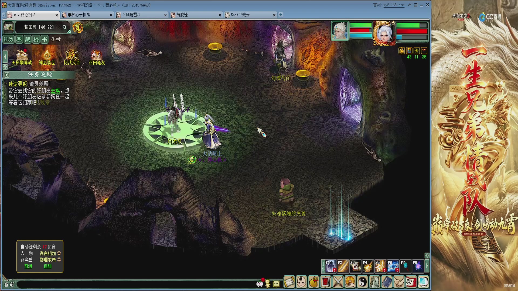
Task: Expand the skill bar with the right arrow
Action: pyautogui.click(x=427, y=266)
